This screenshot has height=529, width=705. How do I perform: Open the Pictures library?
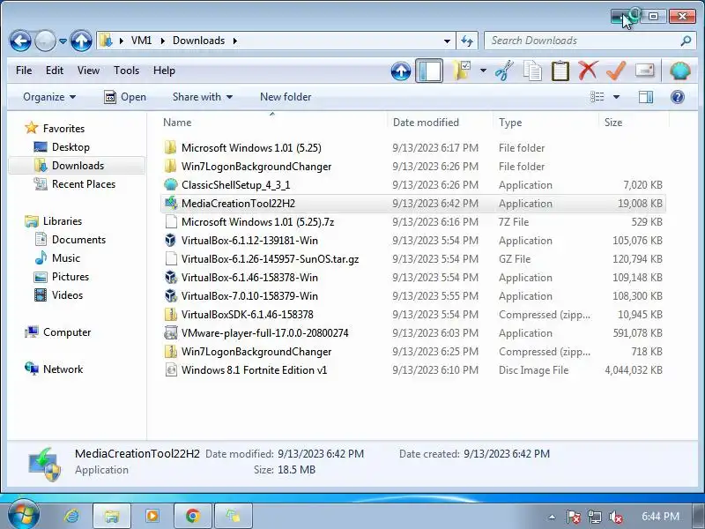[70, 276]
